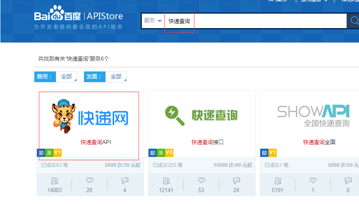Like the 快递查询API service (heart 28)

click(89, 180)
